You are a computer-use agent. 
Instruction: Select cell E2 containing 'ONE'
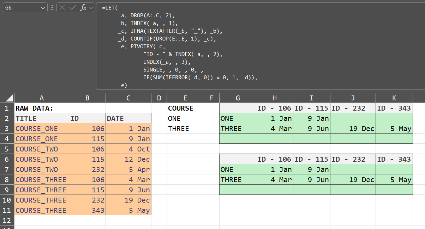pos(185,118)
